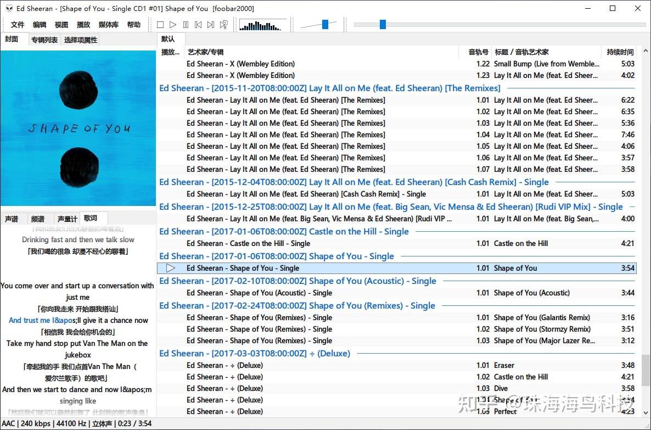Click the spectrum visualizer display
The image size is (651, 430).
262,25
